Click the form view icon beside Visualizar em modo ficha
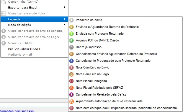Image resolution: width=183 pixels, height=112 pixels. [4, 14]
